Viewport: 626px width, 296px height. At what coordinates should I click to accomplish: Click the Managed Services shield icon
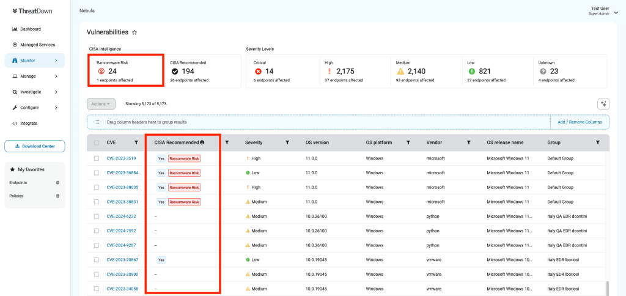(15, 45)
